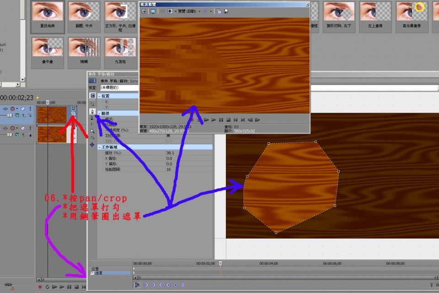Collapse the 工作區域 section
Viewport: 439px width, 293px height.
pyautogui.click(x=99, y=146)
